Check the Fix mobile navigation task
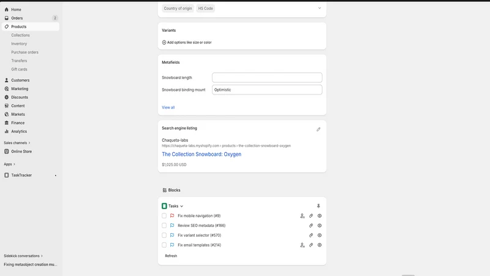 pyautogui.click(x=164, y=216)
